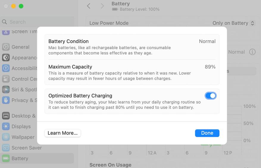Open the Screen Saver sidebar icon

pos(6,148)
